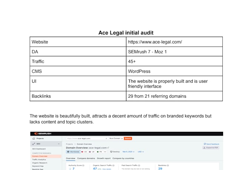Click the SEO section icon in sidebar
This screenshot has height=170, width=252.
coord(34,144)
